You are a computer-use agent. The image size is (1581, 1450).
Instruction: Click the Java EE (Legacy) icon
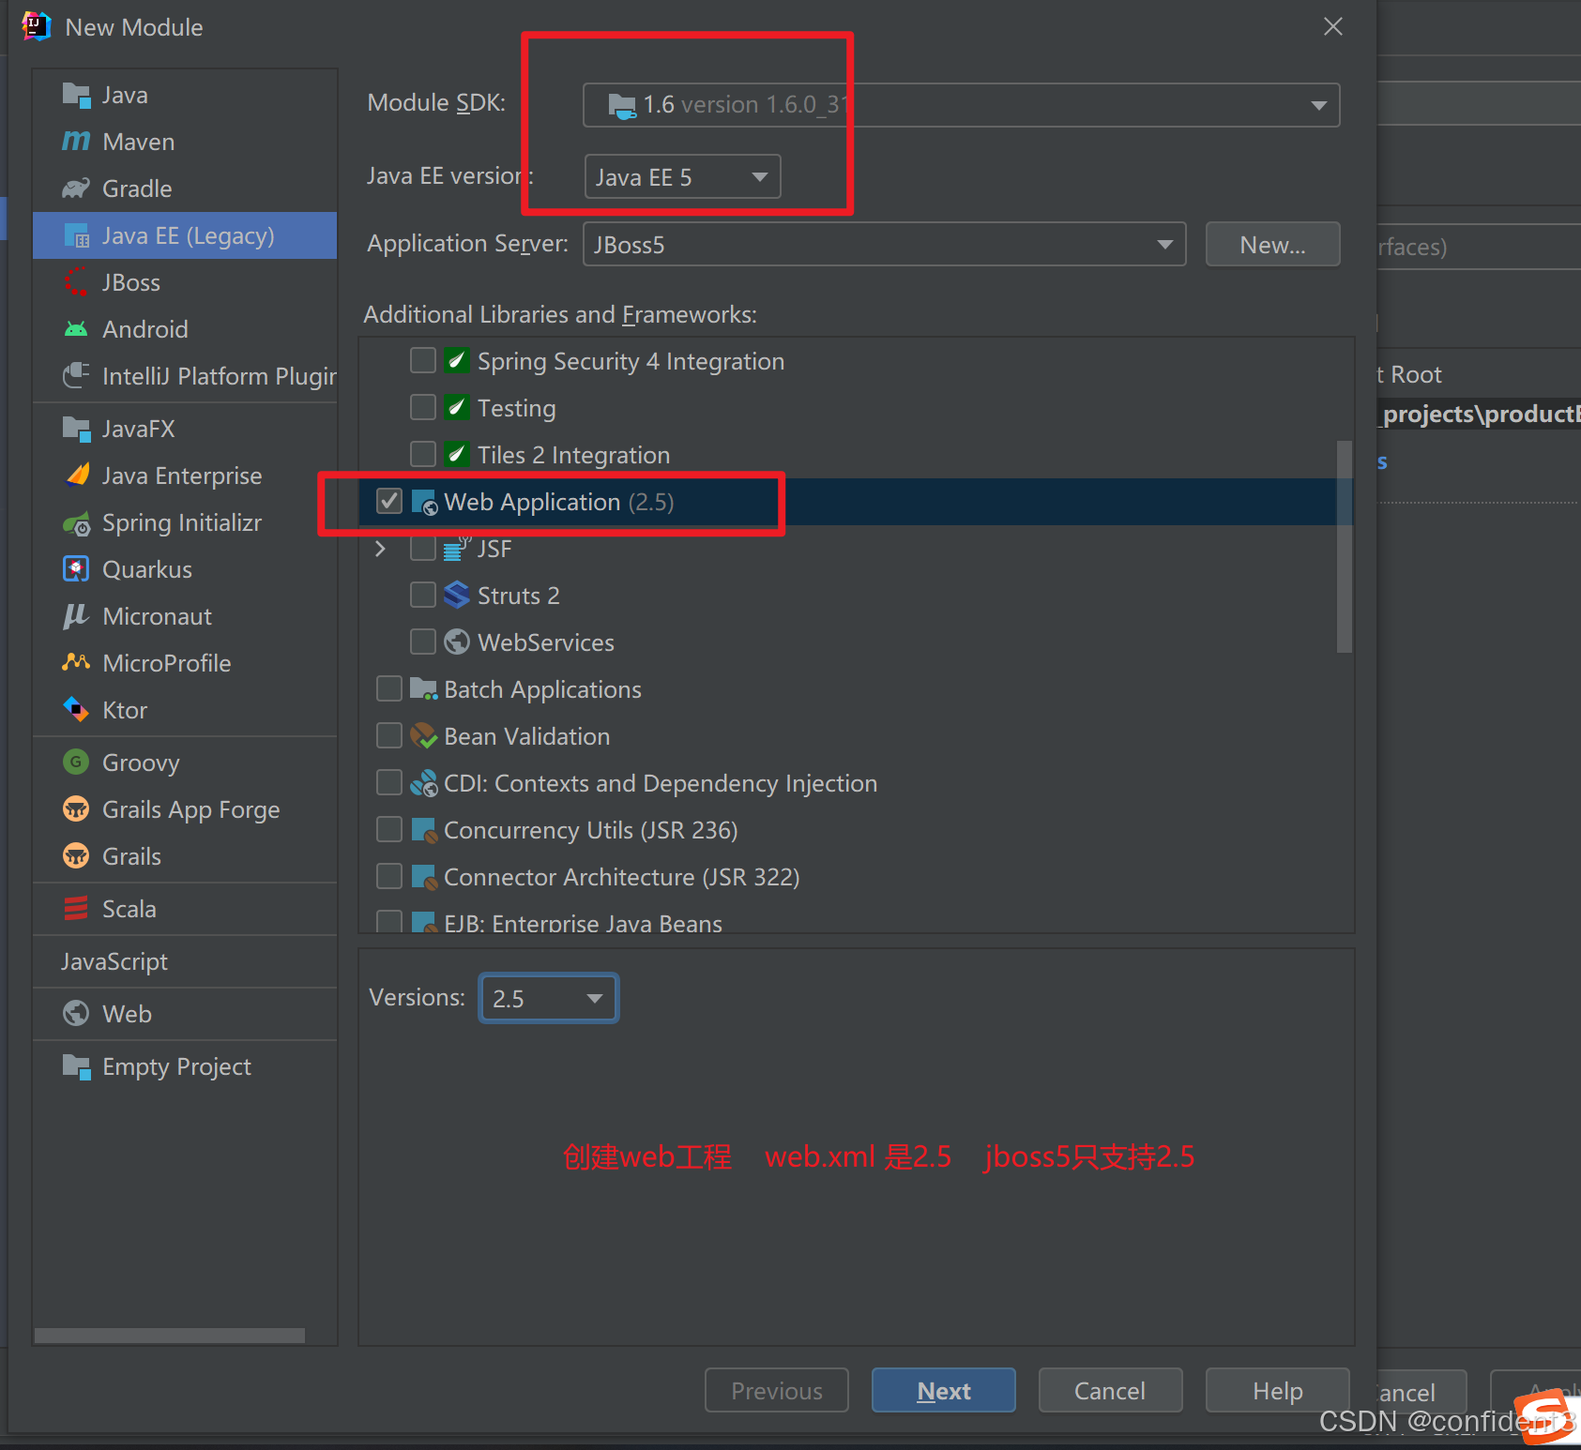coord(76,235)
